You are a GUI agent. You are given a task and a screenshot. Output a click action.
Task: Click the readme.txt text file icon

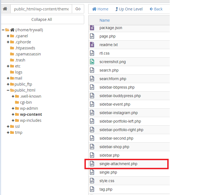pos(92,45)
